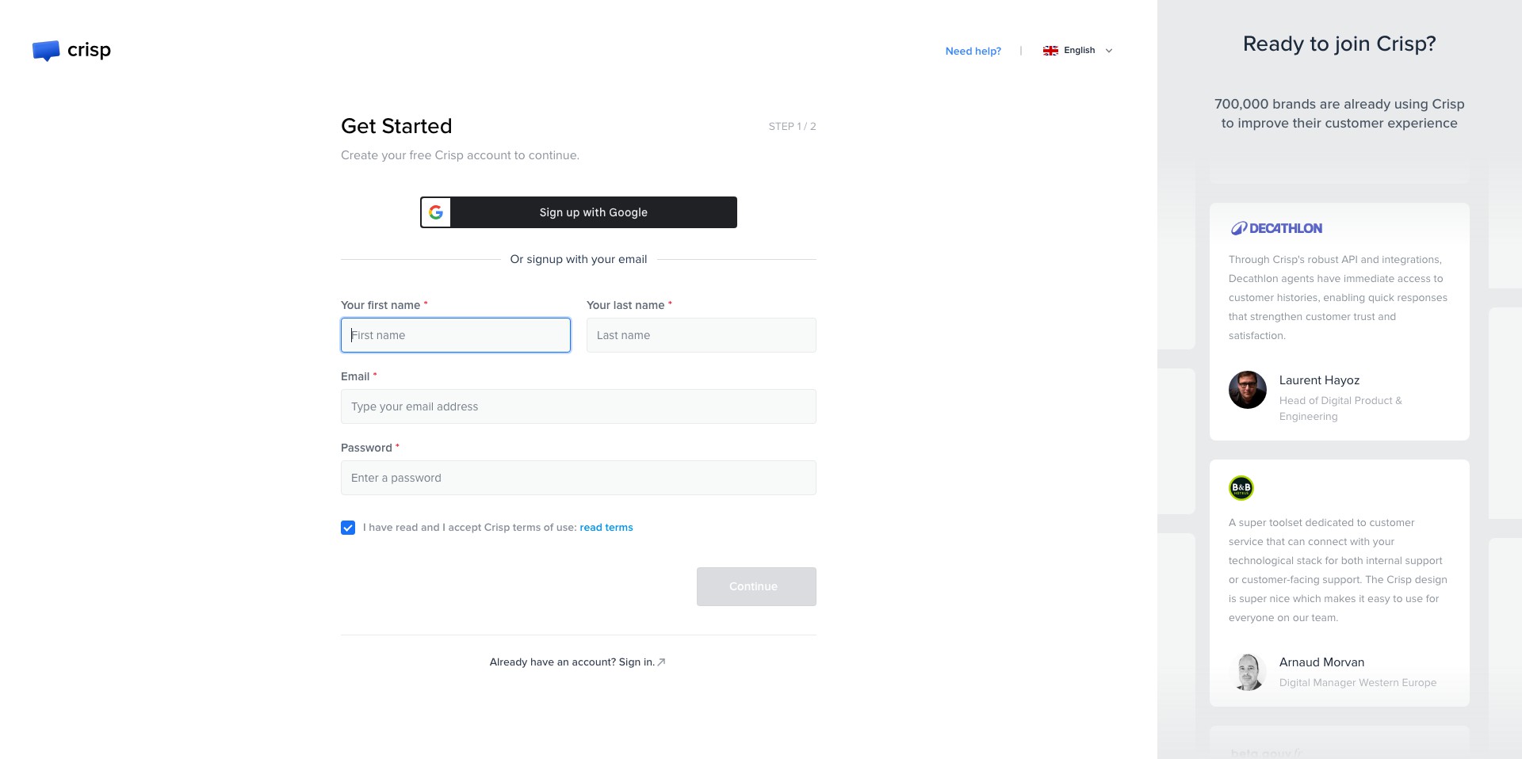Uncheck the accept terms of use checkbox

point(348,528)
